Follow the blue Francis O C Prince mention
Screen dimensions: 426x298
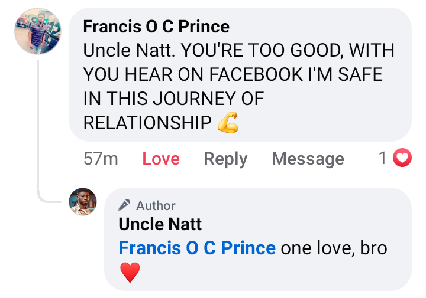[x=197, y=248]
